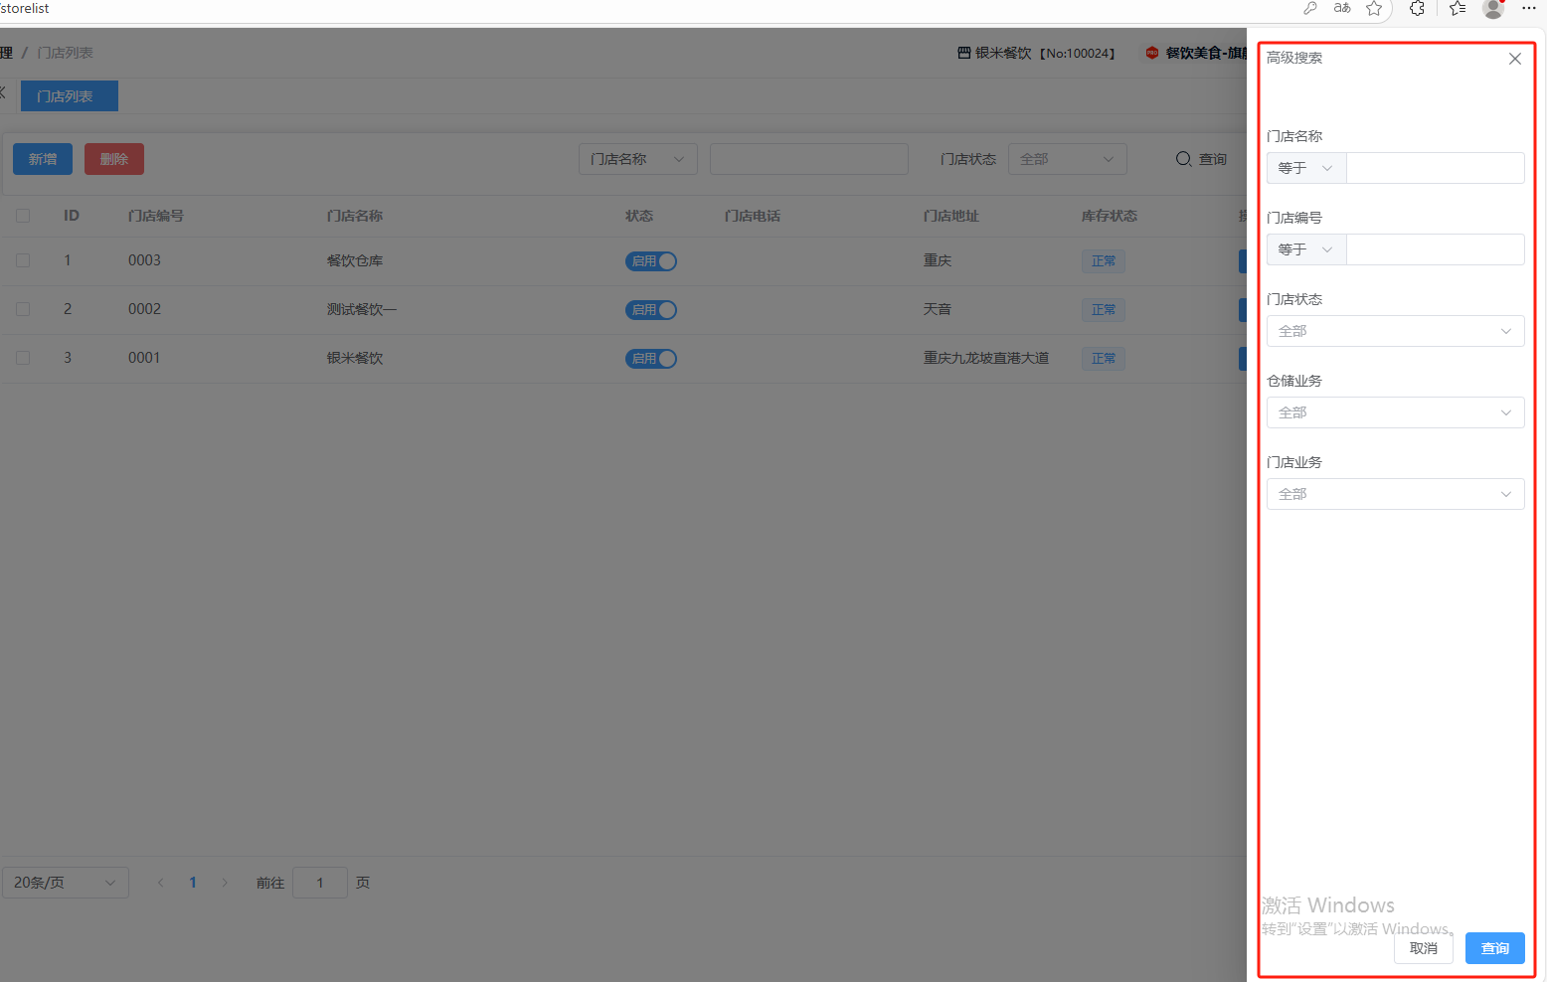Expand the 门店状态 dropdown in advanced search
This screenshot has height=982, width=1547.
1395,331
